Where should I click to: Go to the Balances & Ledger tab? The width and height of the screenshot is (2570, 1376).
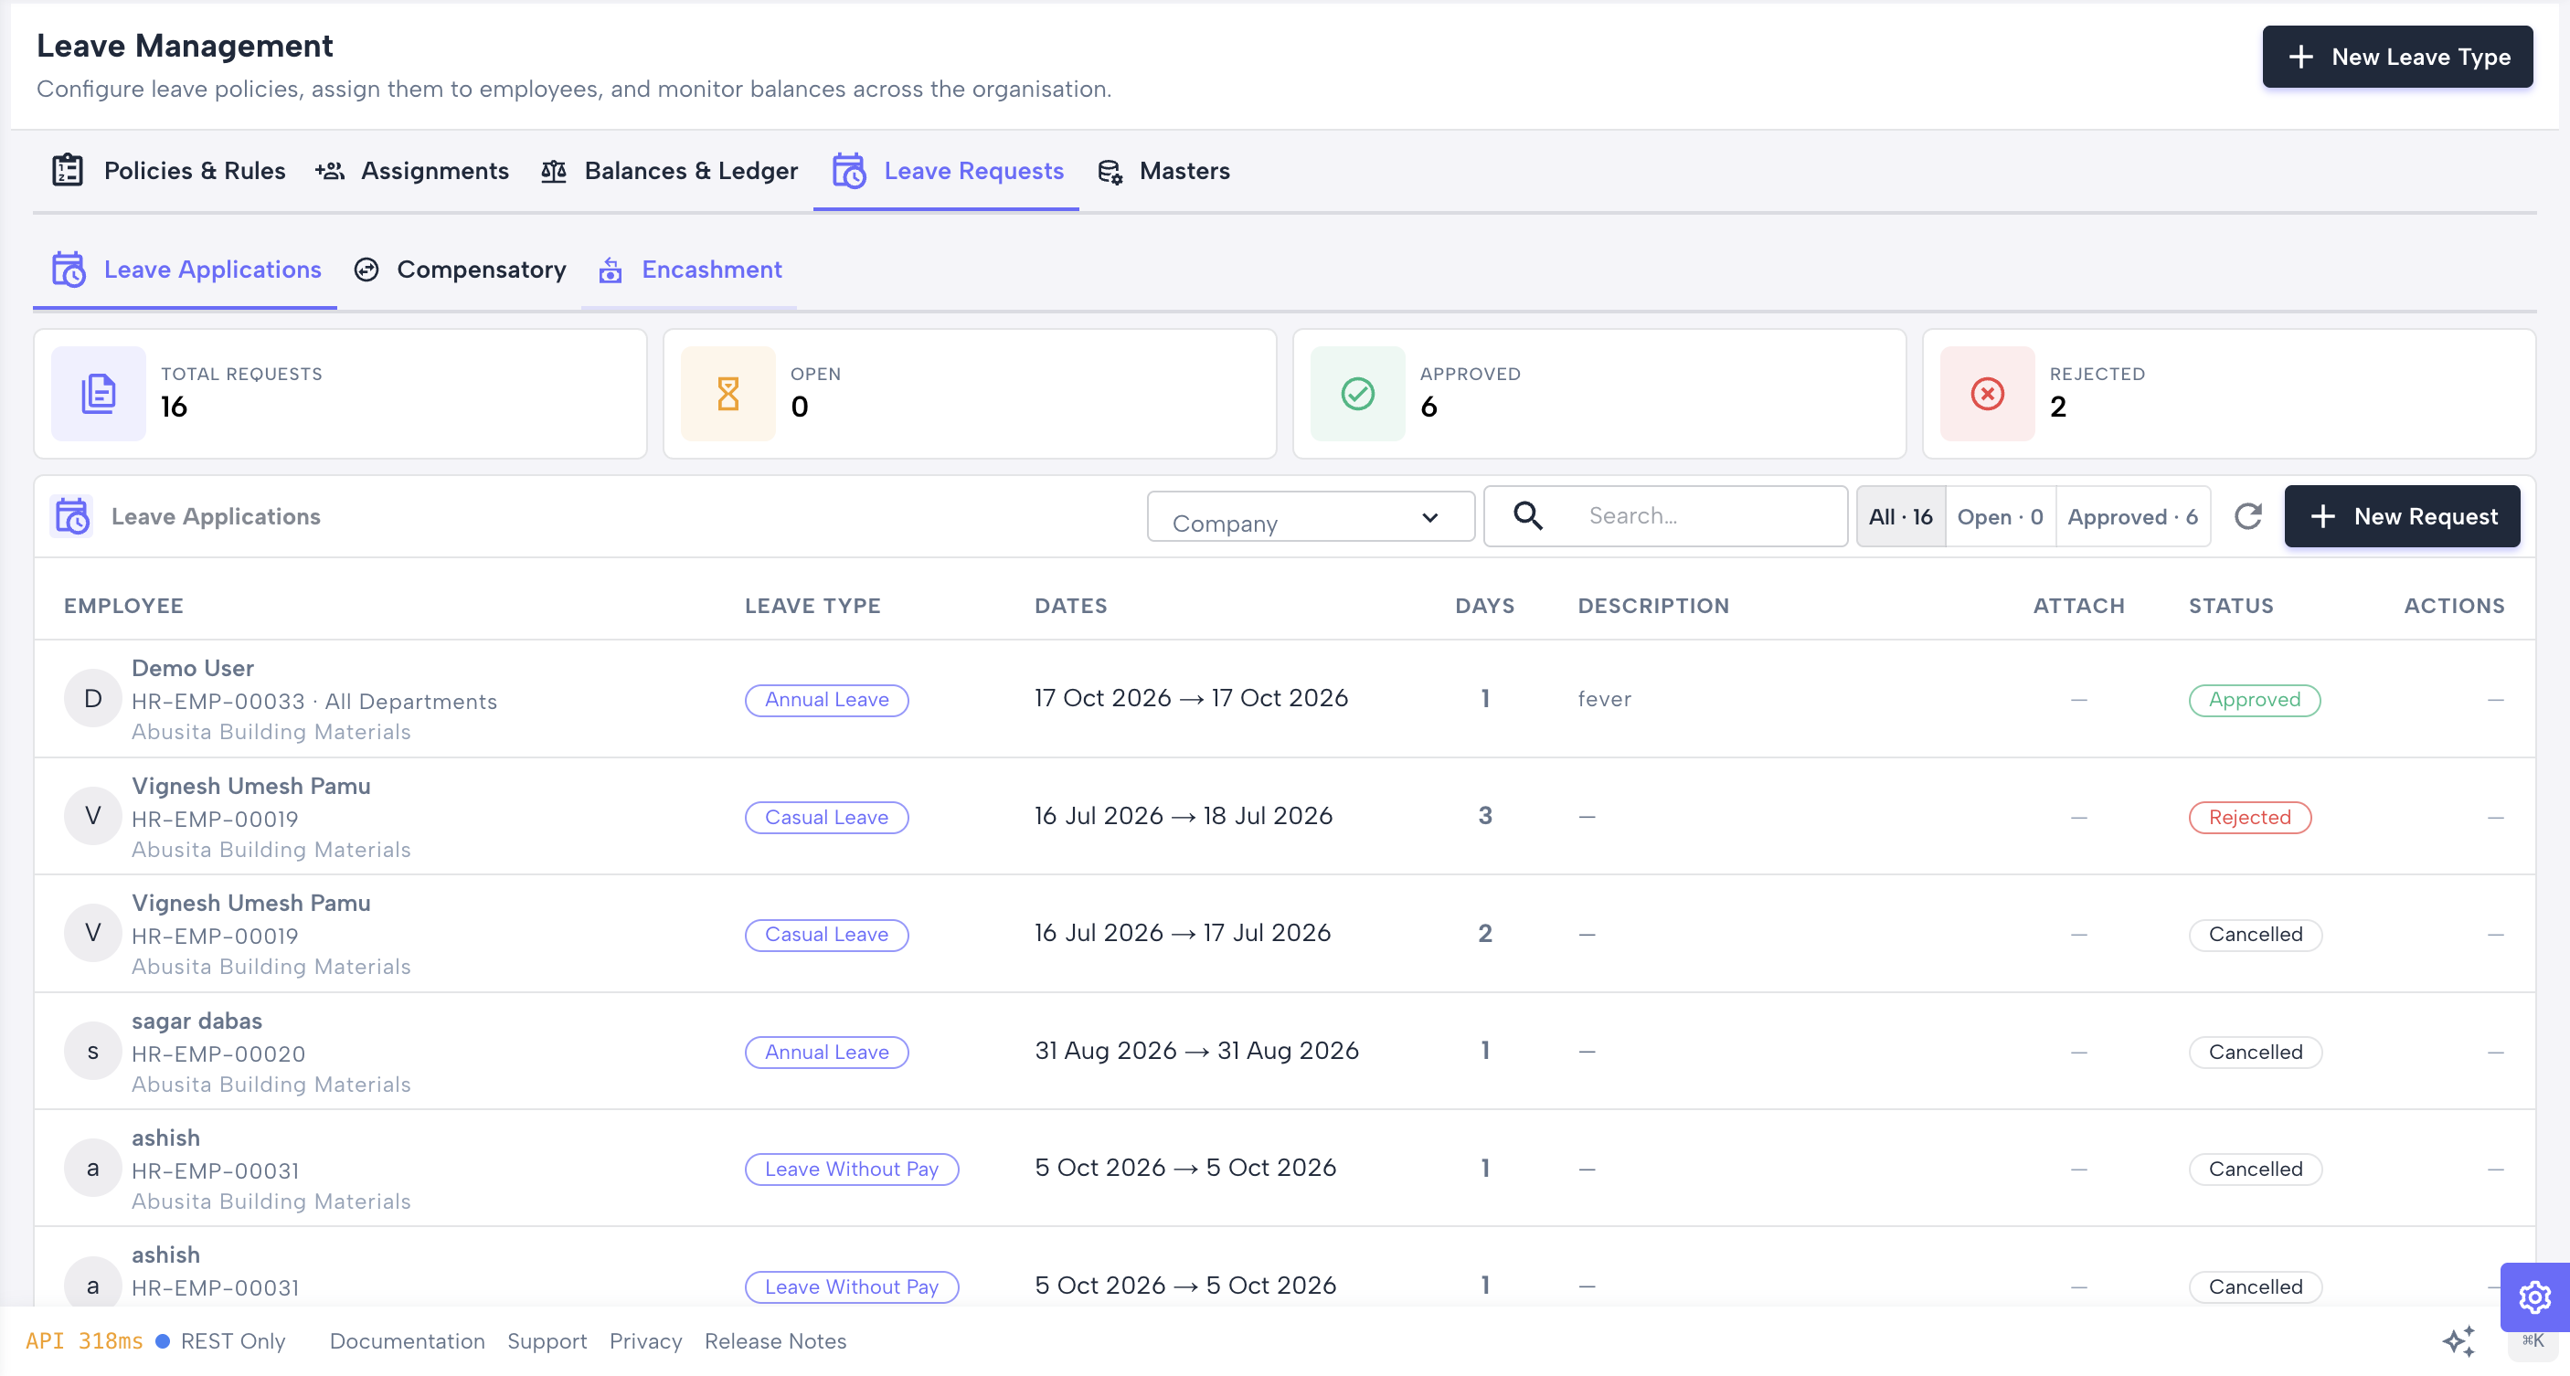tap(668, 171)
